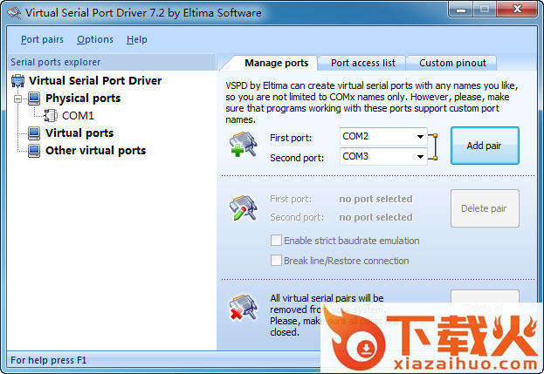Click the 'Second port:' label beside COM3

point(297,158)
